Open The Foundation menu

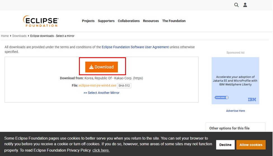(x=174, y=21)
